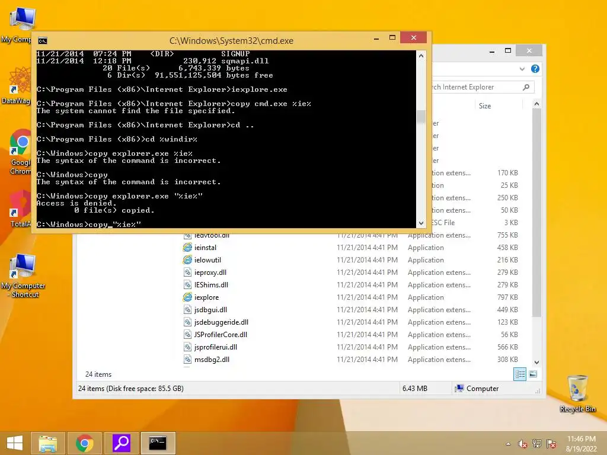This screenshot has width=607, height=455.
Task: Click the iexplore file icon
Action: (187, 297)
